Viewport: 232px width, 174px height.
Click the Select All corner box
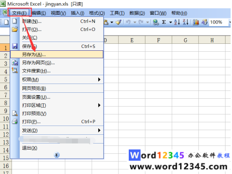(x=5, y=40)
